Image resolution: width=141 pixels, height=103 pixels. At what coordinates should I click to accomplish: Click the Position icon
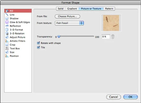pyautogui.click(x=7, y=56)
